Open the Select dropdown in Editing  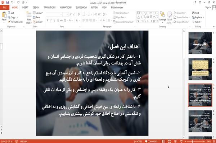197,22
